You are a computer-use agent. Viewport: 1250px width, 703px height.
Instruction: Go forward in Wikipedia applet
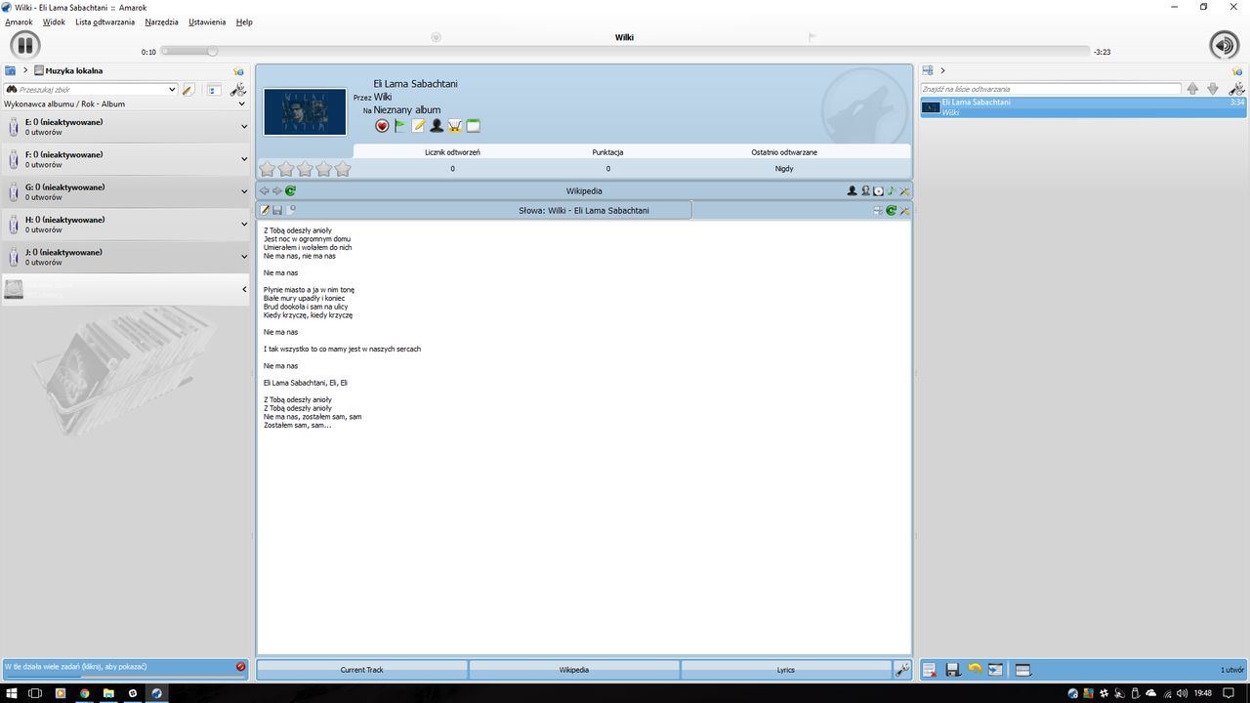(x=277, y=191)
